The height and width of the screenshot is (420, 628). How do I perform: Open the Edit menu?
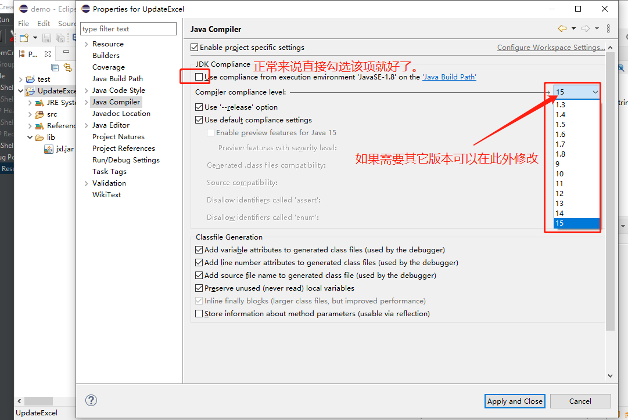(43, 23)
